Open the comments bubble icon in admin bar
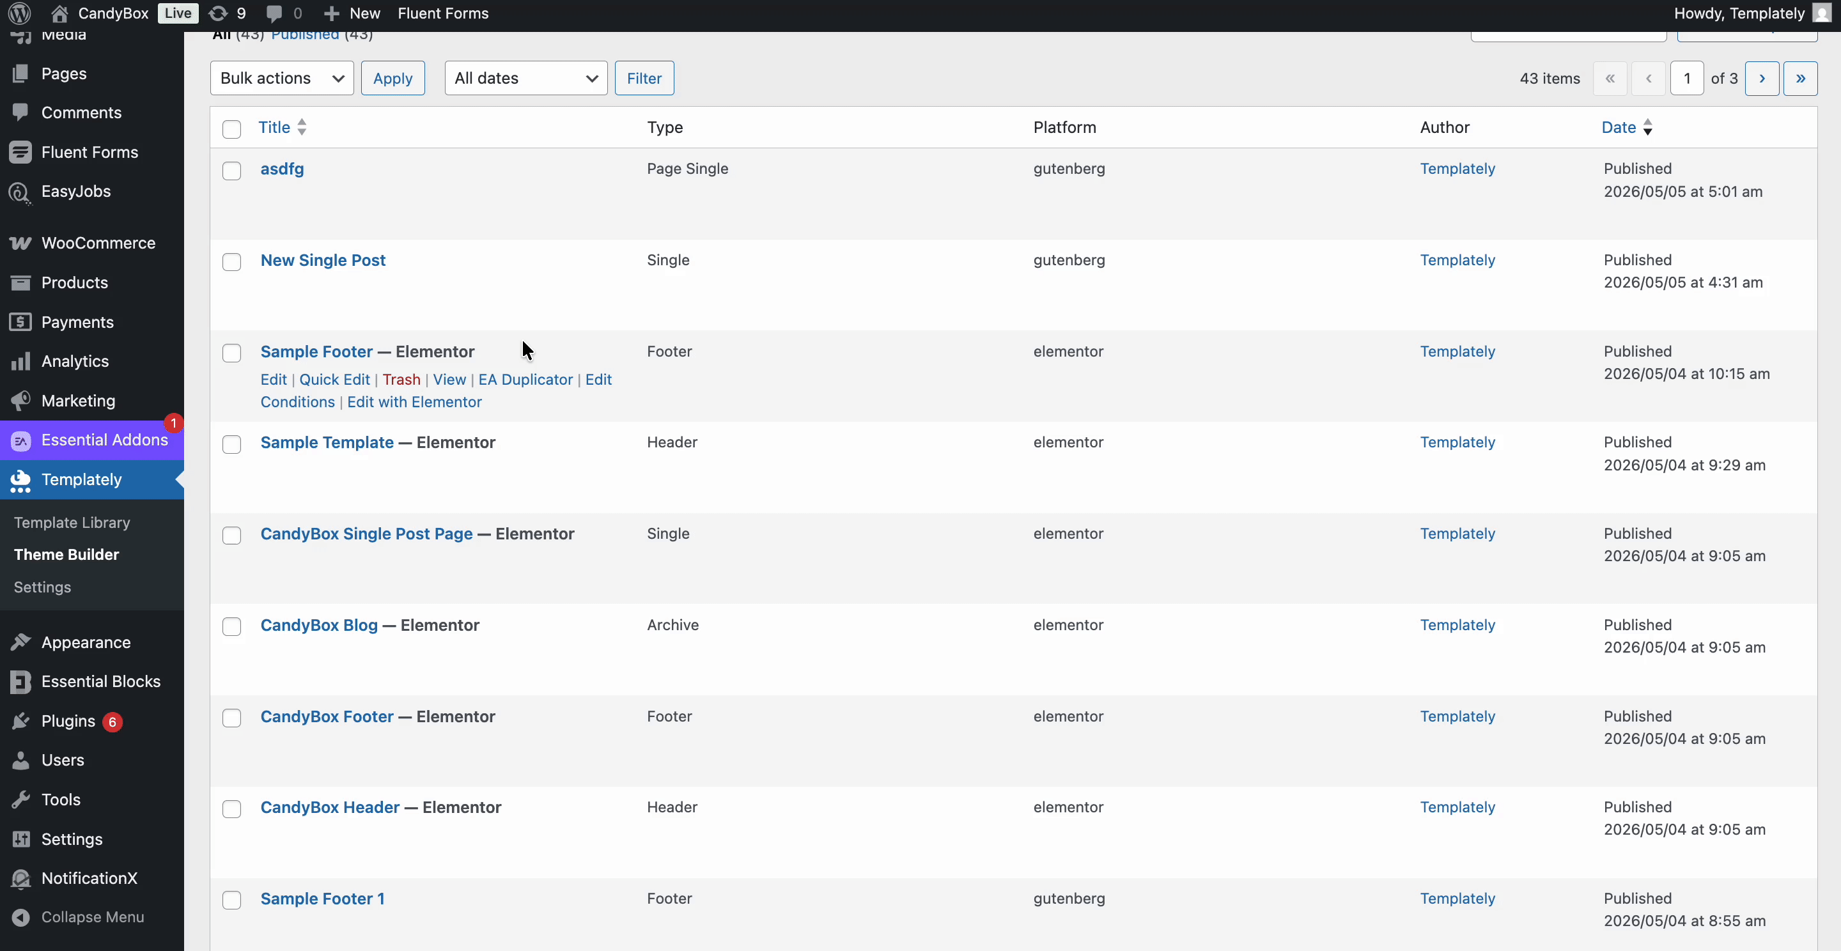This screenshot has height=951, width=1841. pyautogui.click(x=274, y=13)
